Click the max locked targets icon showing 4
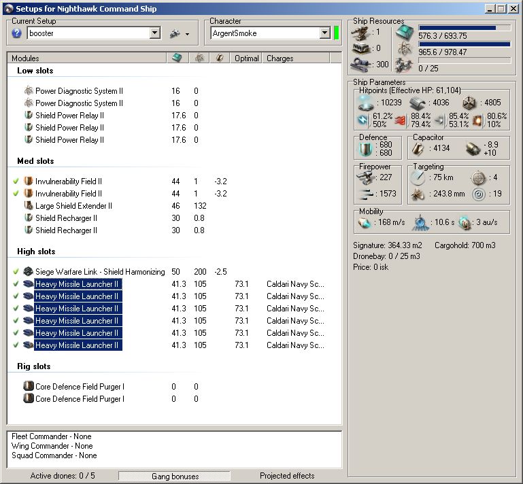Screen dimensions: 523x484 (478, 177)
